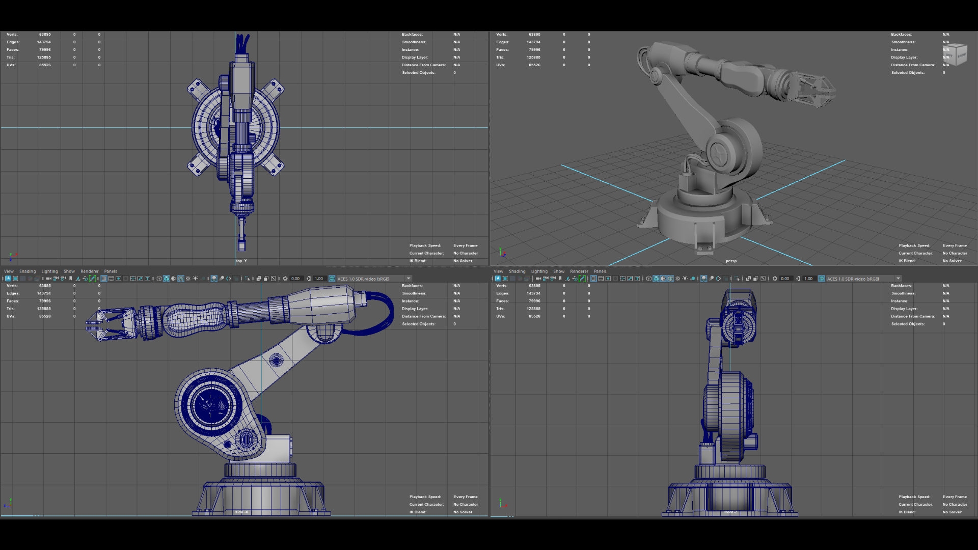Toggle shadows display in the side viewport toolbar

[203, 279]
